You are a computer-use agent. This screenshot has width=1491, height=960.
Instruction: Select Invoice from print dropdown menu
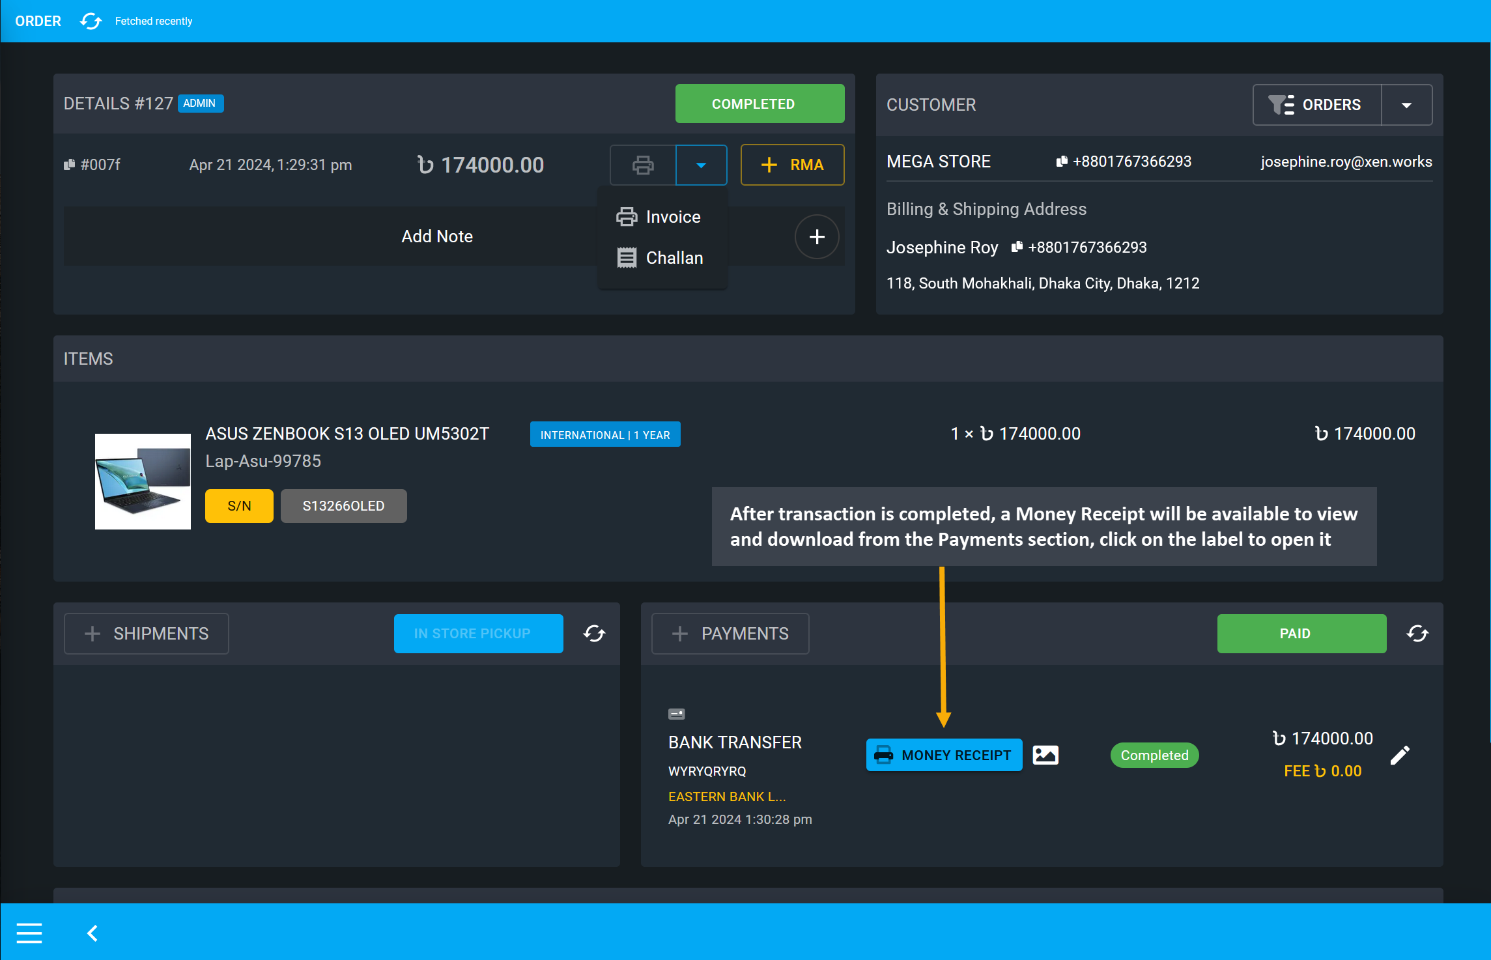tap(673, 216)
